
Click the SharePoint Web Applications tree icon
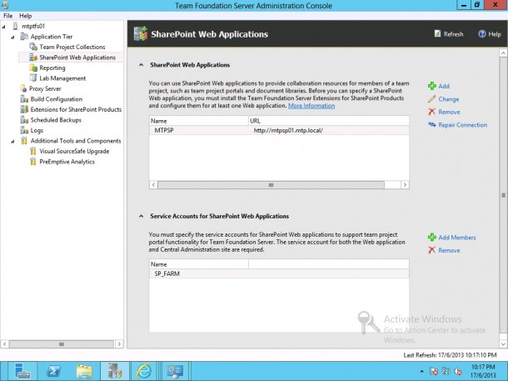coord(33,58)
